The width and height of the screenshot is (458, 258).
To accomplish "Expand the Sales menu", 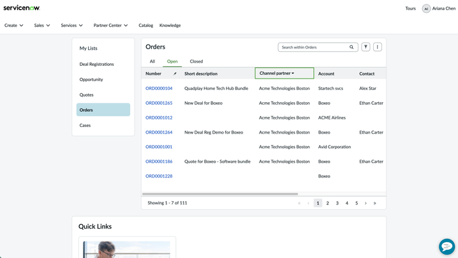I will tap(41, 26).
